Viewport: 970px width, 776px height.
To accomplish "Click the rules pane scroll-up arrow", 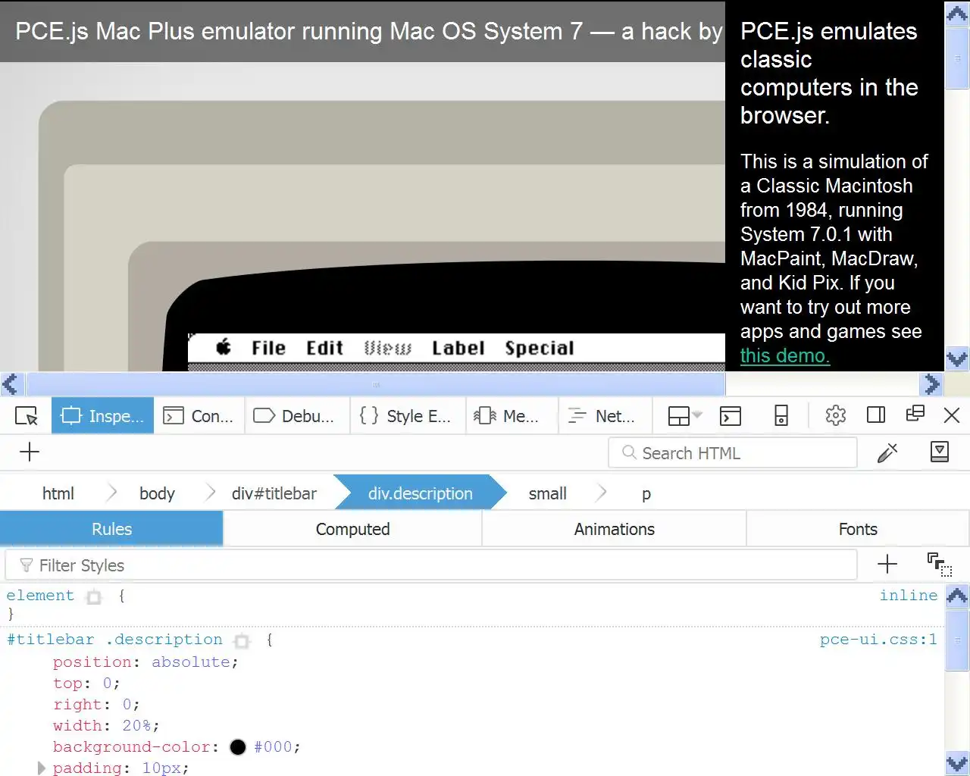I will point(957,596).
